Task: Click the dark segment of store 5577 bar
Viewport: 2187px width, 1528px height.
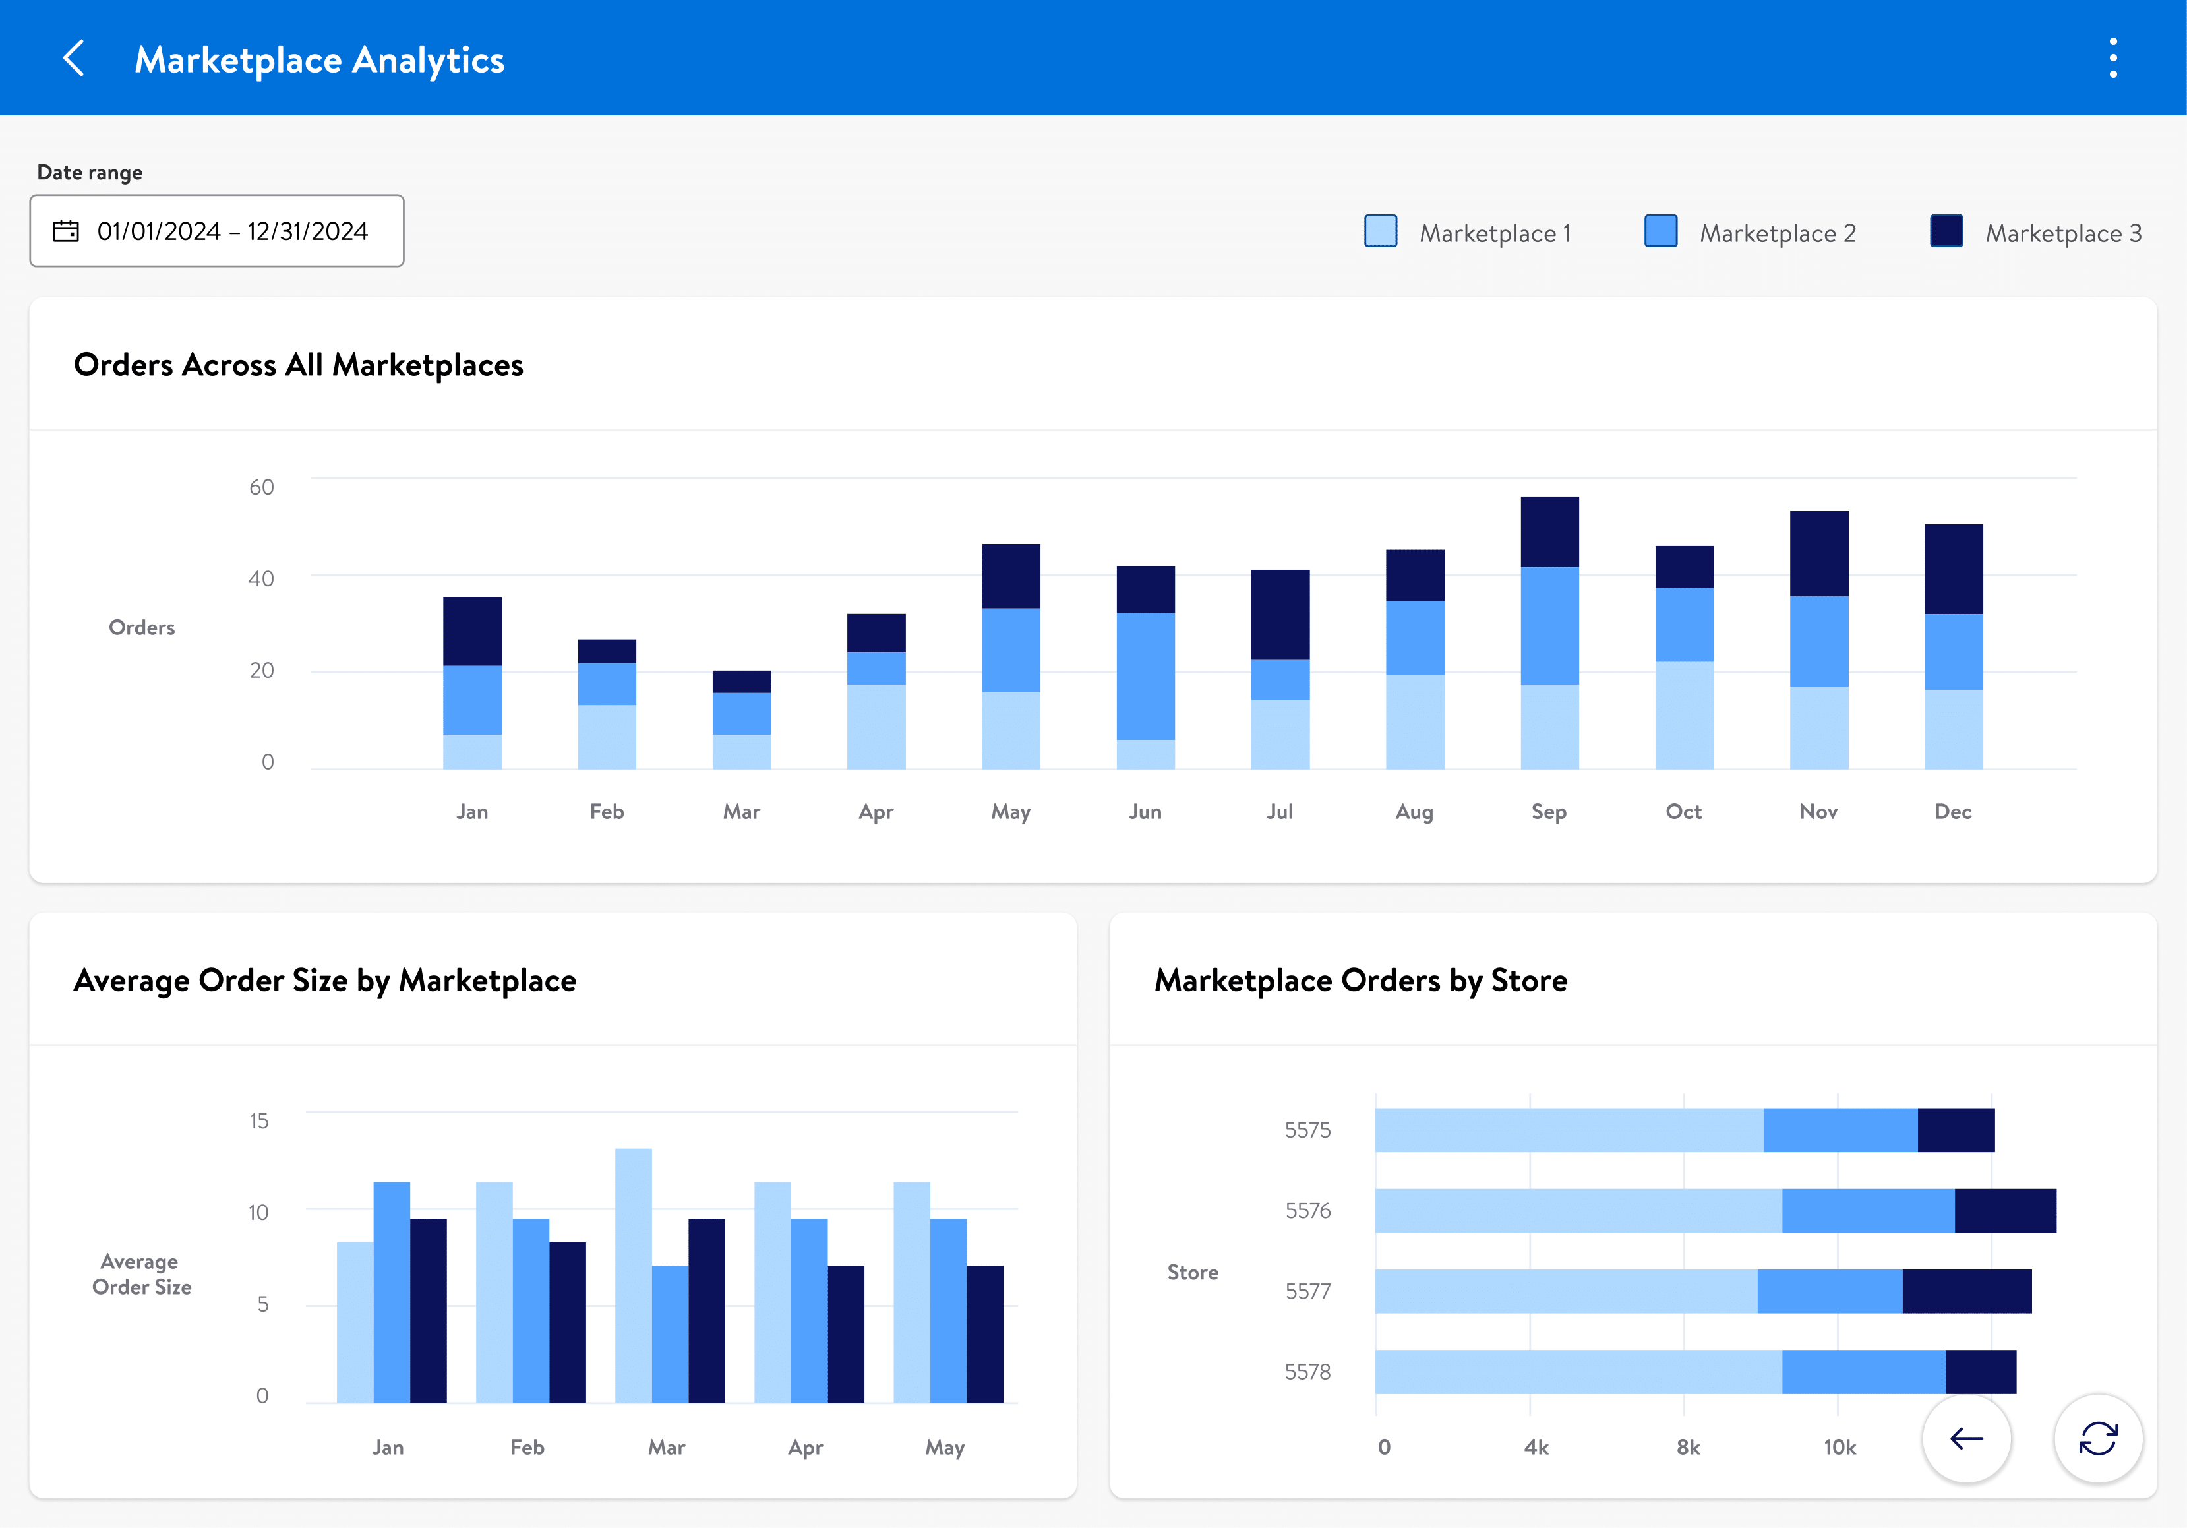Action: [1966, 1292]
